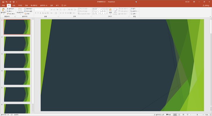Select slide 3 thumbnail in slide panel
Image resolution: width=212 pixels, height=116 pixels.
(17, 61)
